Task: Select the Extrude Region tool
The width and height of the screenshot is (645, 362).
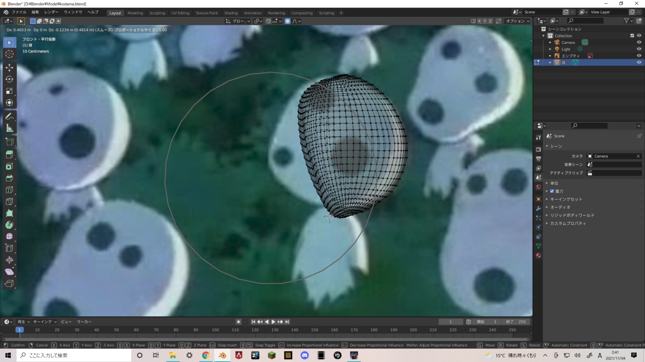Action: (x=9, y=155)
